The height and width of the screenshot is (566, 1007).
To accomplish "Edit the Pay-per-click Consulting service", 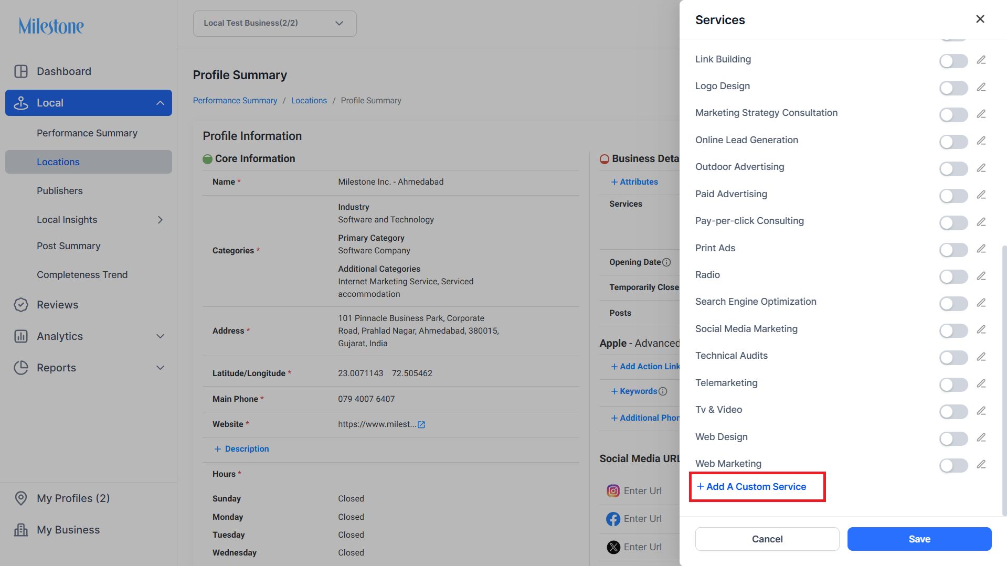I will pyautogui.click(x=981, y=222).
